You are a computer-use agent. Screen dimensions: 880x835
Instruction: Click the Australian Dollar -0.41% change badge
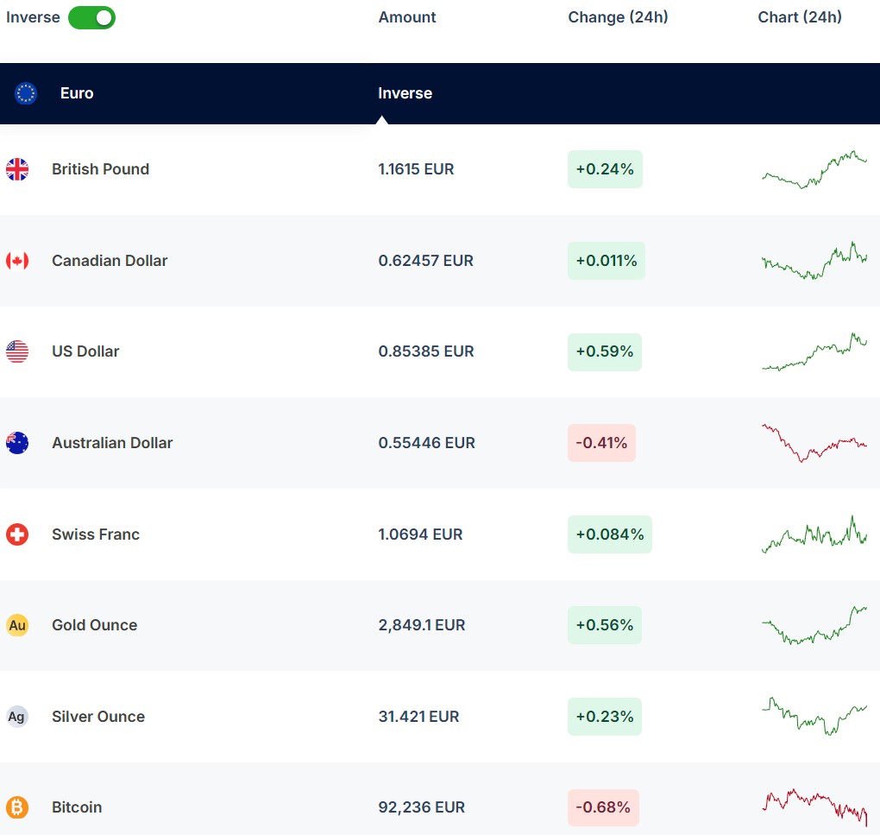pyautogui.click(x=601, y=443)
